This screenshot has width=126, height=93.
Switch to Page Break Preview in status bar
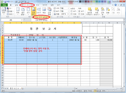point(100,91)
